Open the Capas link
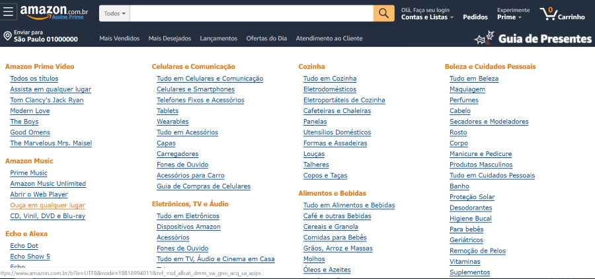The height and width of the screenshot is (279, 595). pos(166,143)
